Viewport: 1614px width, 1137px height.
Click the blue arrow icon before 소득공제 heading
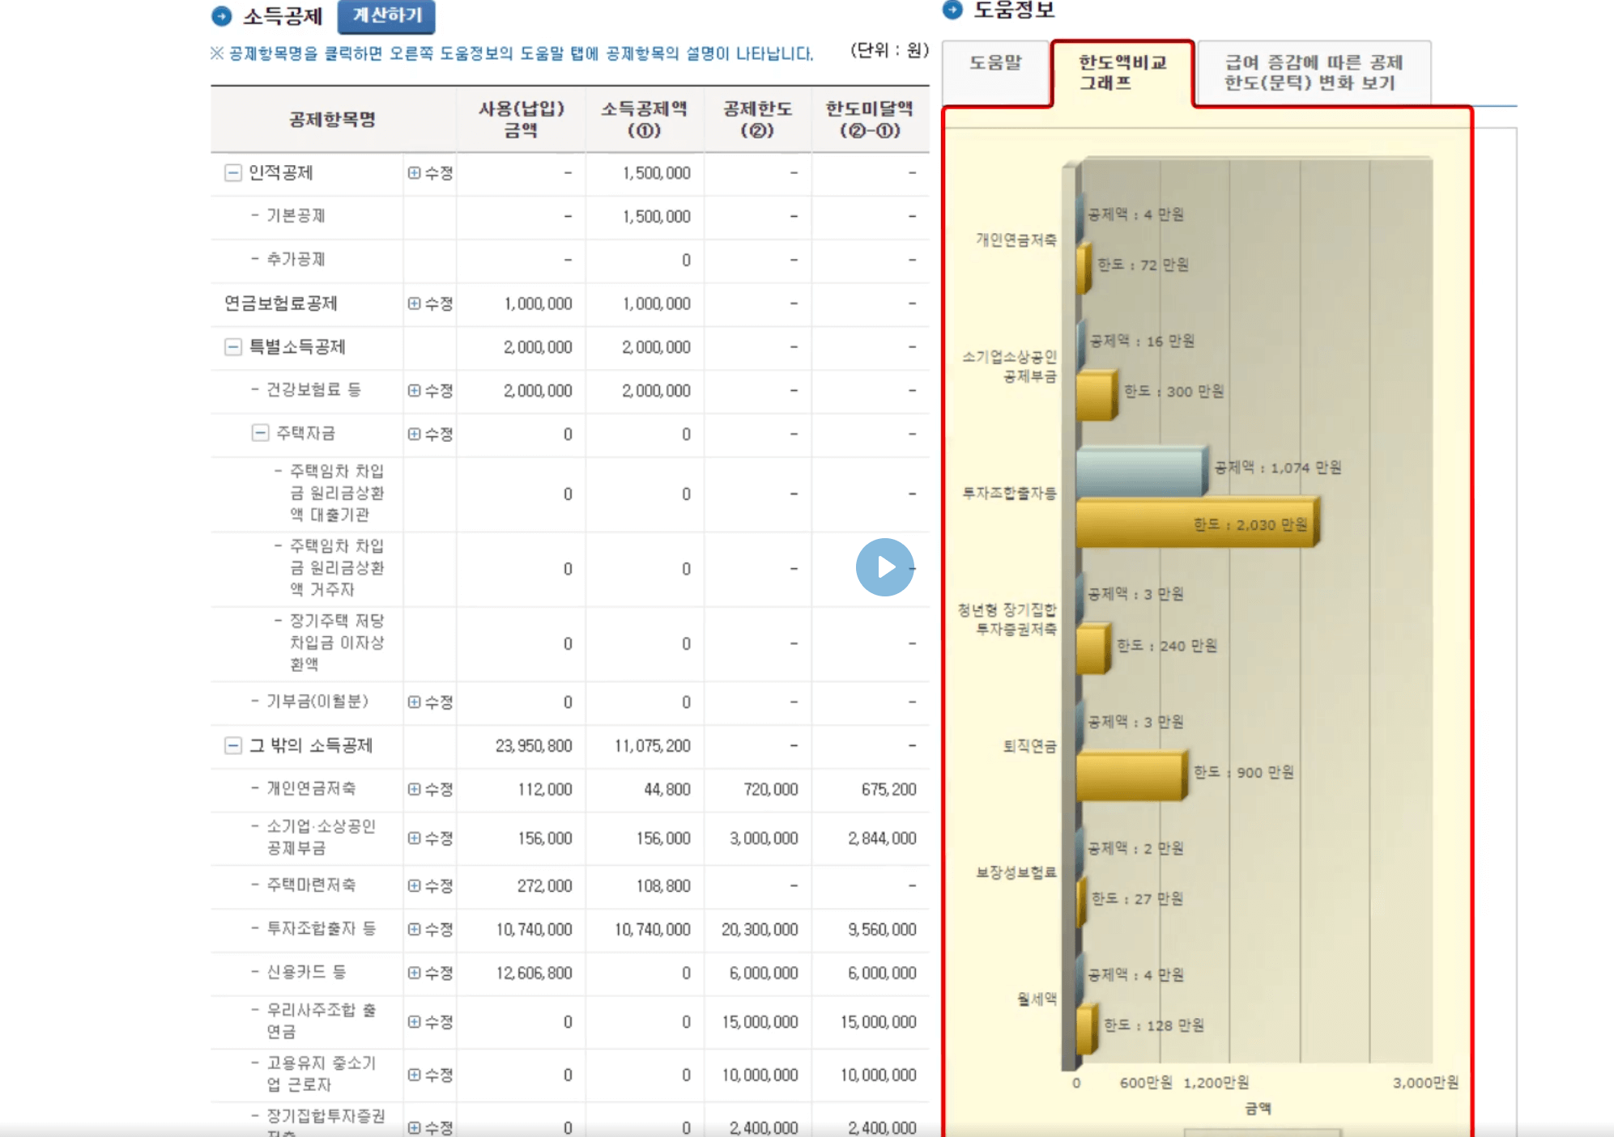pyautogui.click(x=219, y=16)
